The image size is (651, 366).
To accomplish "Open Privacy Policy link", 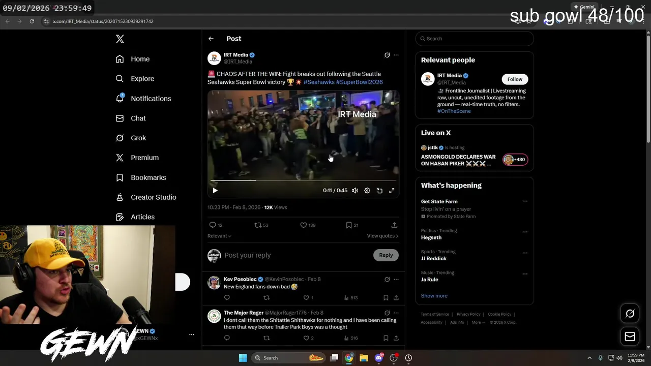I will tap(468, 314).
